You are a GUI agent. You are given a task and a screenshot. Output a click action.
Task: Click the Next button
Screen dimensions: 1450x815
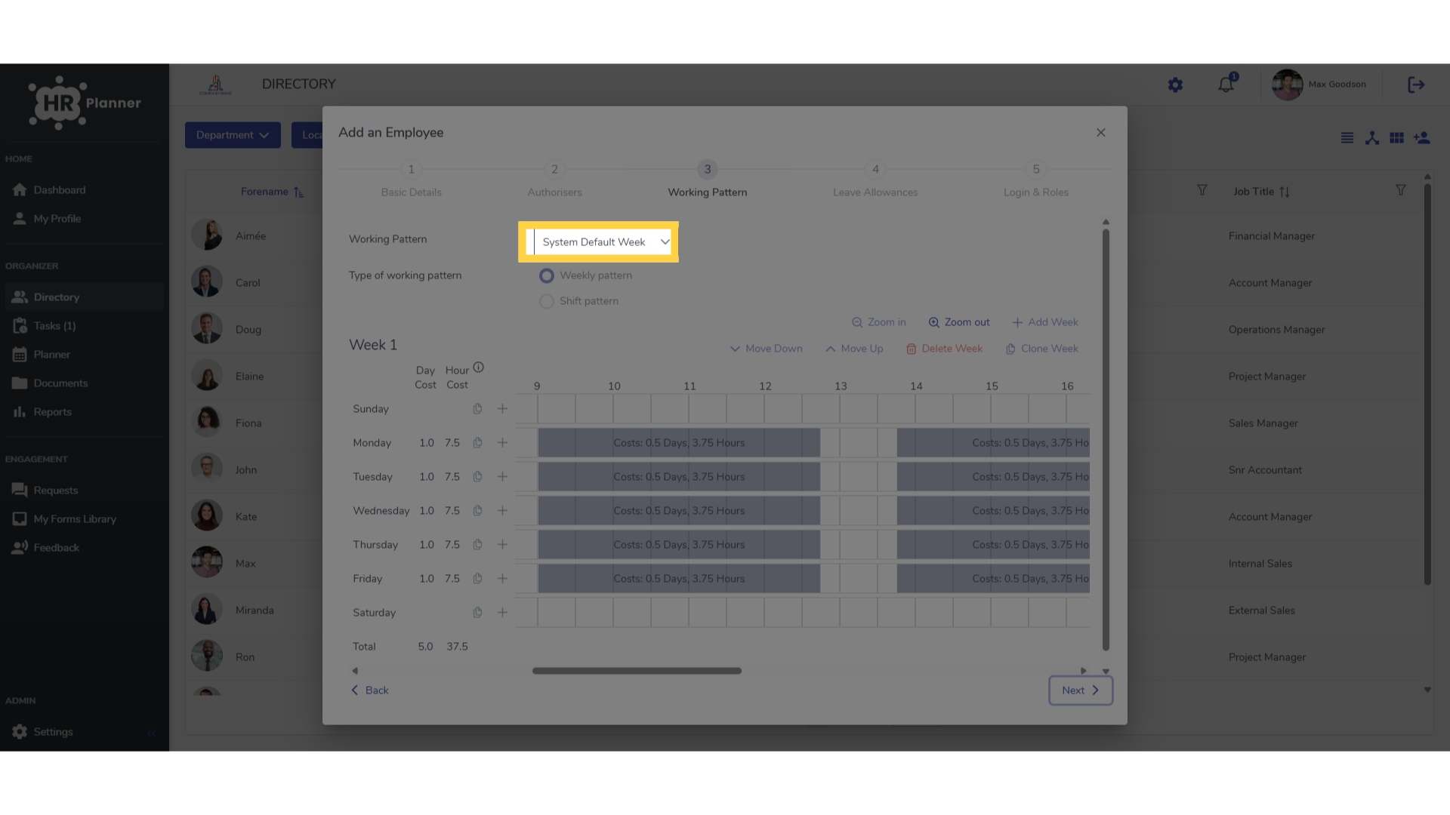click(1081, 690)
